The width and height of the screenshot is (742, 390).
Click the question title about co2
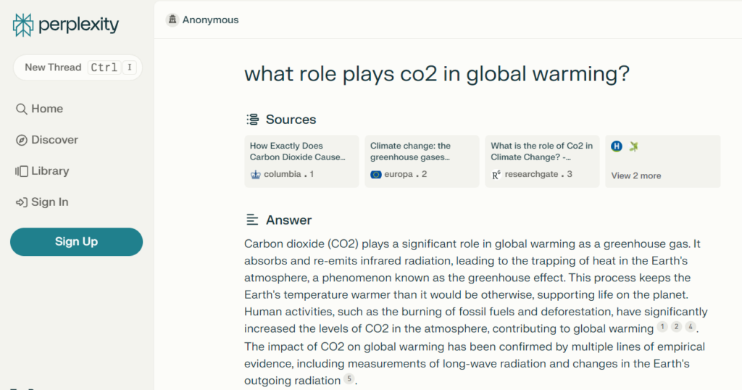pos(437,74)
